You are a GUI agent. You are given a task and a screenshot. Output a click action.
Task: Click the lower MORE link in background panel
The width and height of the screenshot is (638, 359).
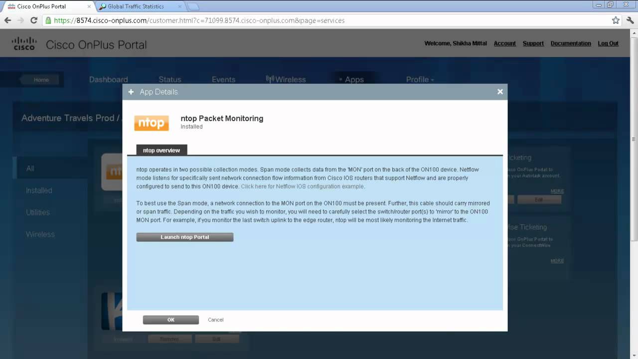coord(557,261)
